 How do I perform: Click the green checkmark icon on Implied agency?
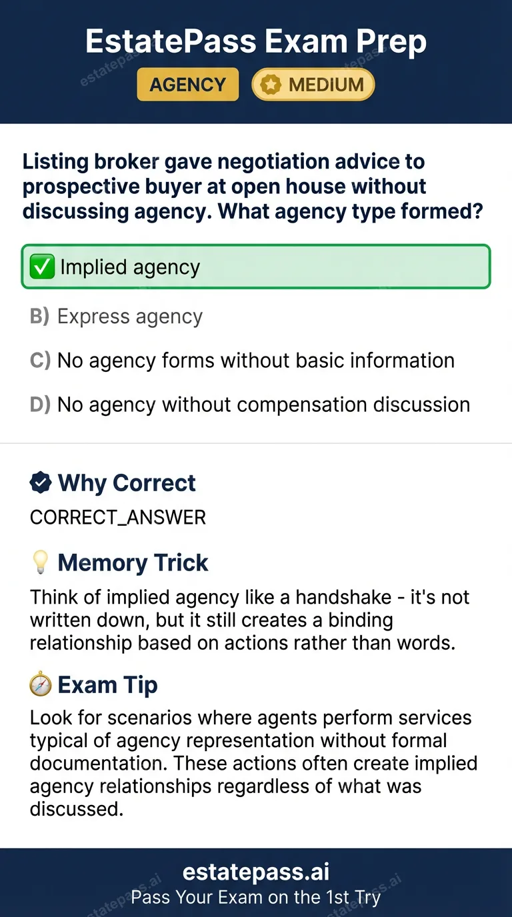click(x=43, y=267)
